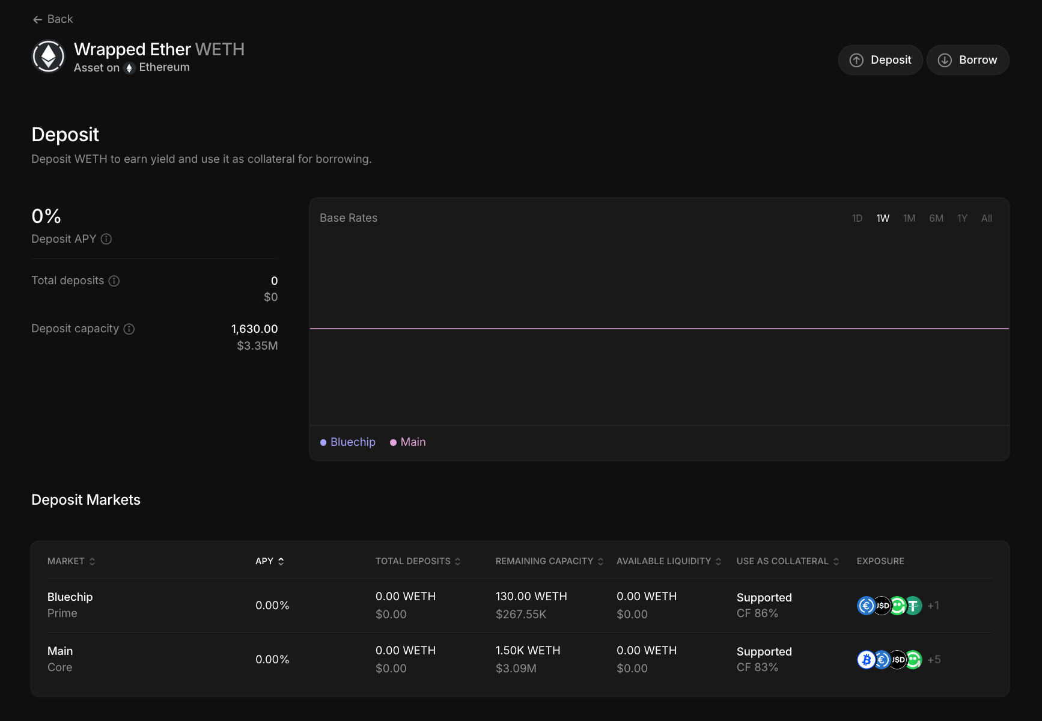Toggle the Main series in chart legend
The height and width of the screenshot is (721, 1042).
click(408, 442)
